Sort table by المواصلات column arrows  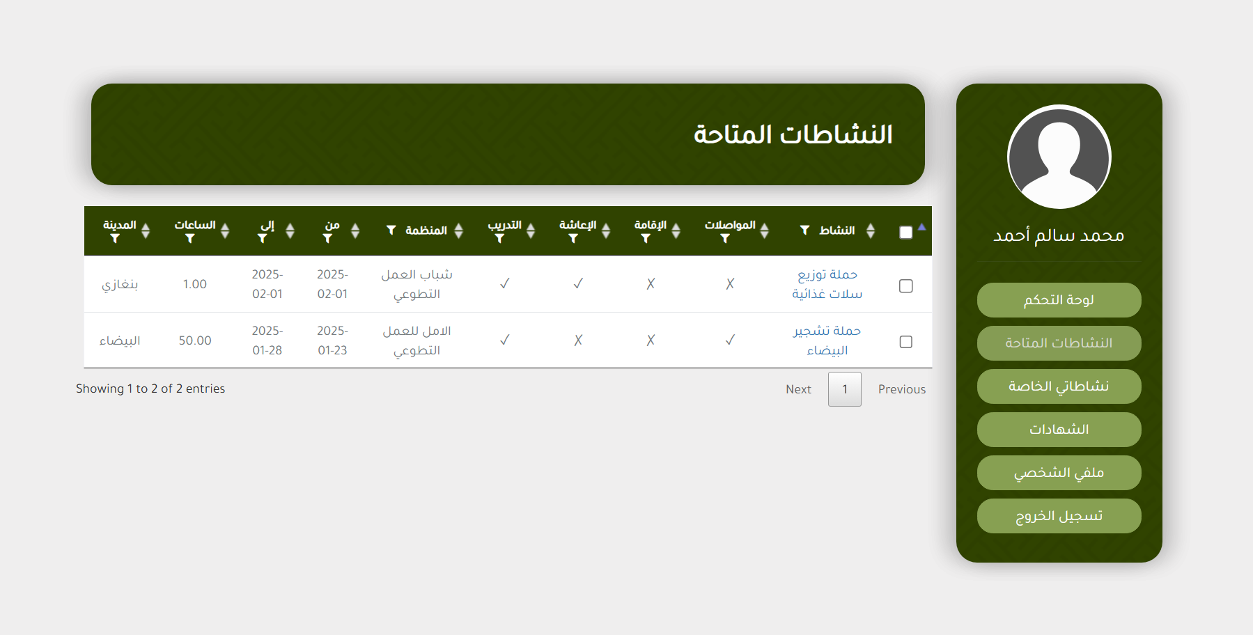[x=765, y=230]
